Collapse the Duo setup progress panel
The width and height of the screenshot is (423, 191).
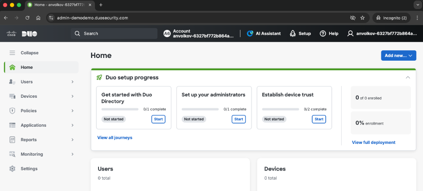coord(408,77)
